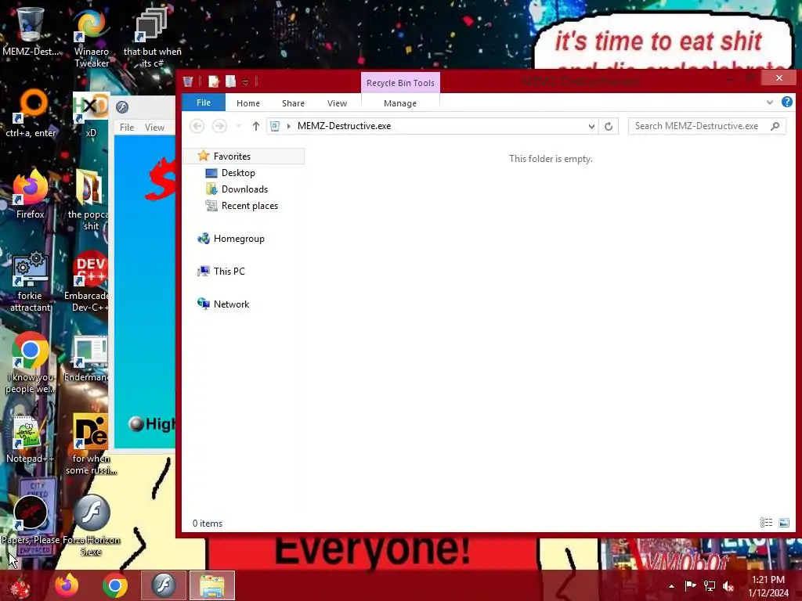Go up one folder level

point(256,126)
